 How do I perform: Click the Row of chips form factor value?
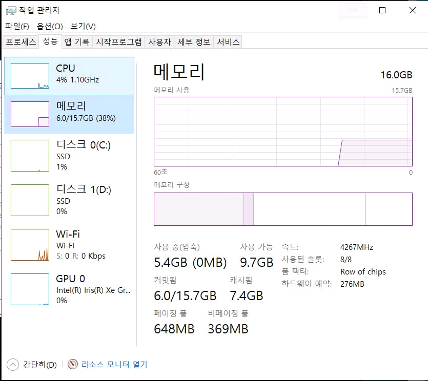[x=363, y=272]
